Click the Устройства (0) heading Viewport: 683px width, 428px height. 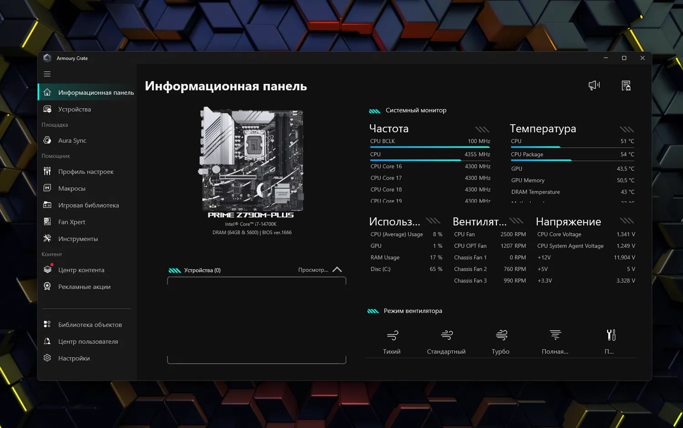coord(202,270)
